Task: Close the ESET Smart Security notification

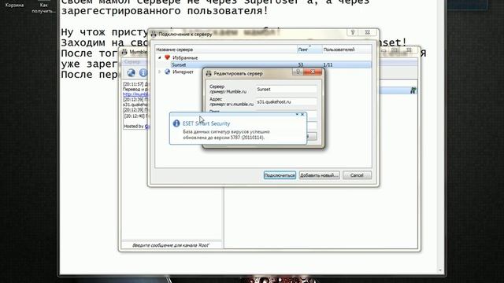Action: coord(302,114)
